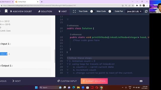Viewport: 161px width, 90px height.
Task: Click the 'Limit: 1sec' constraint text
Action: (x=6, y=31)
